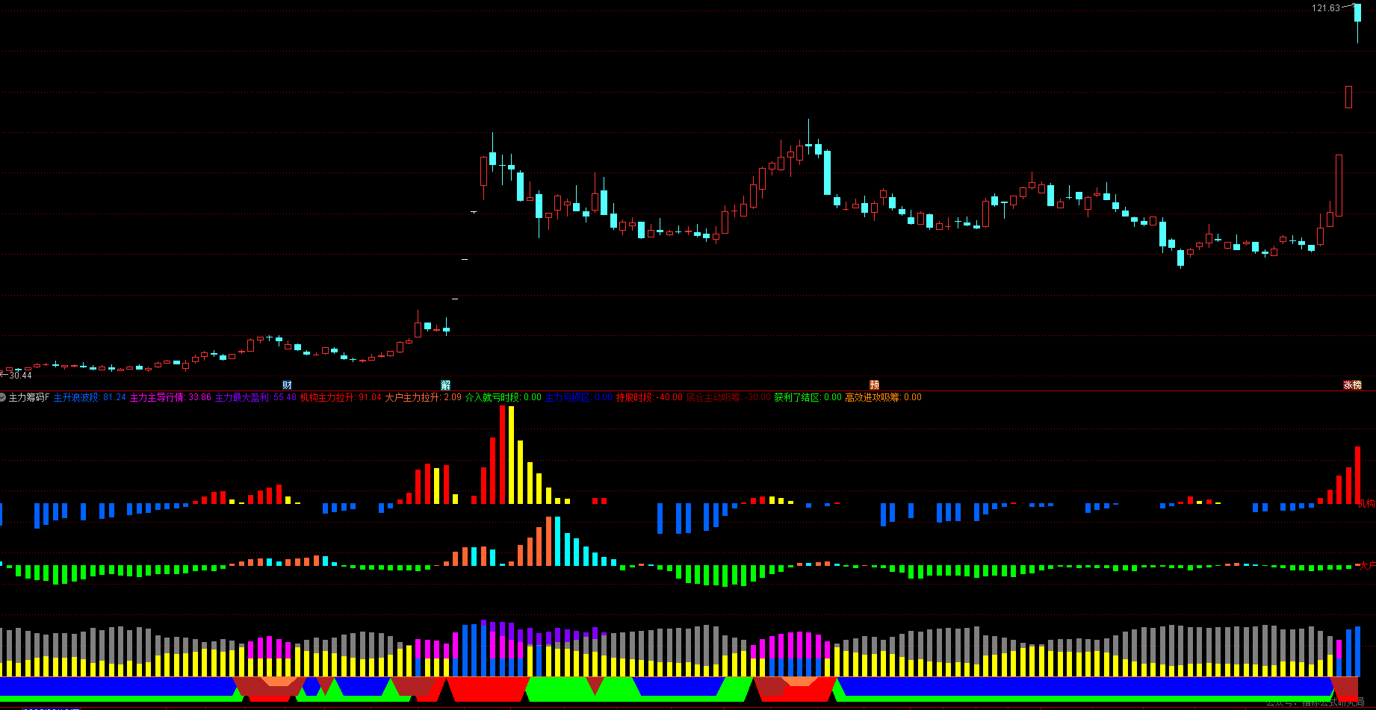The image size is (1376, 710).
Task: Click the 主力最大盈利 indicator label
Action: click(255, 397)
